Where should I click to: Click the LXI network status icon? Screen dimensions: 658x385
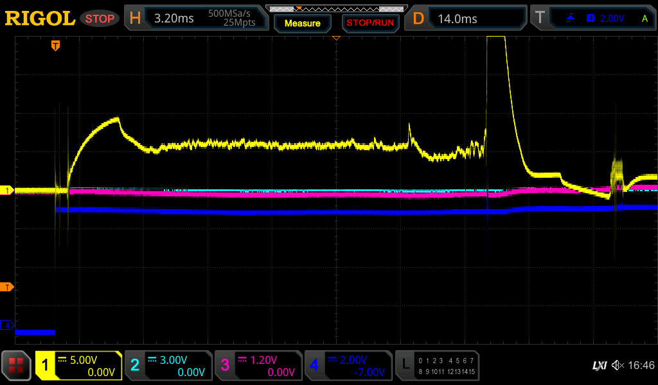[599, 365]
